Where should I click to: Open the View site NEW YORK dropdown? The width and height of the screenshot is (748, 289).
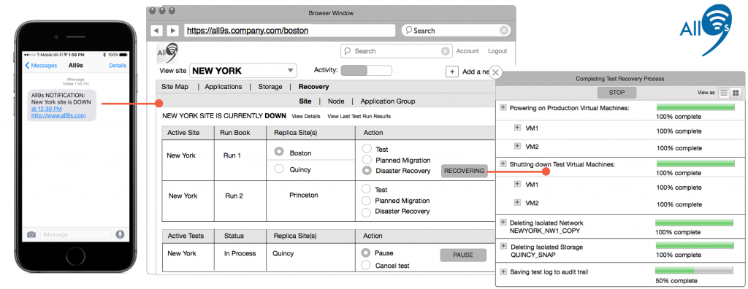[x=243, y=71]
